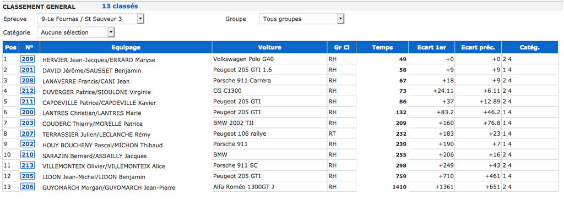Click the gap value +24.11
564x200 pixels.
(x=443, y=91)
